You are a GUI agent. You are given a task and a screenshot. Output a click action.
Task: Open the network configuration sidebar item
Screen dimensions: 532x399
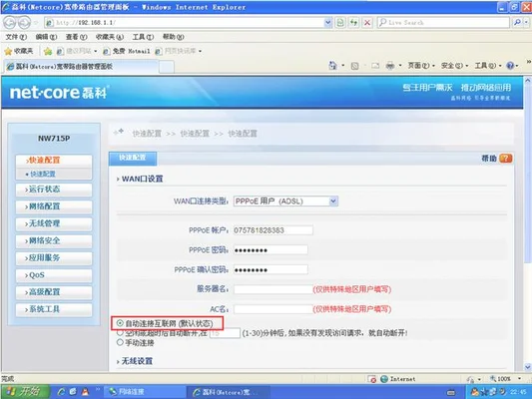coord(54,206)
